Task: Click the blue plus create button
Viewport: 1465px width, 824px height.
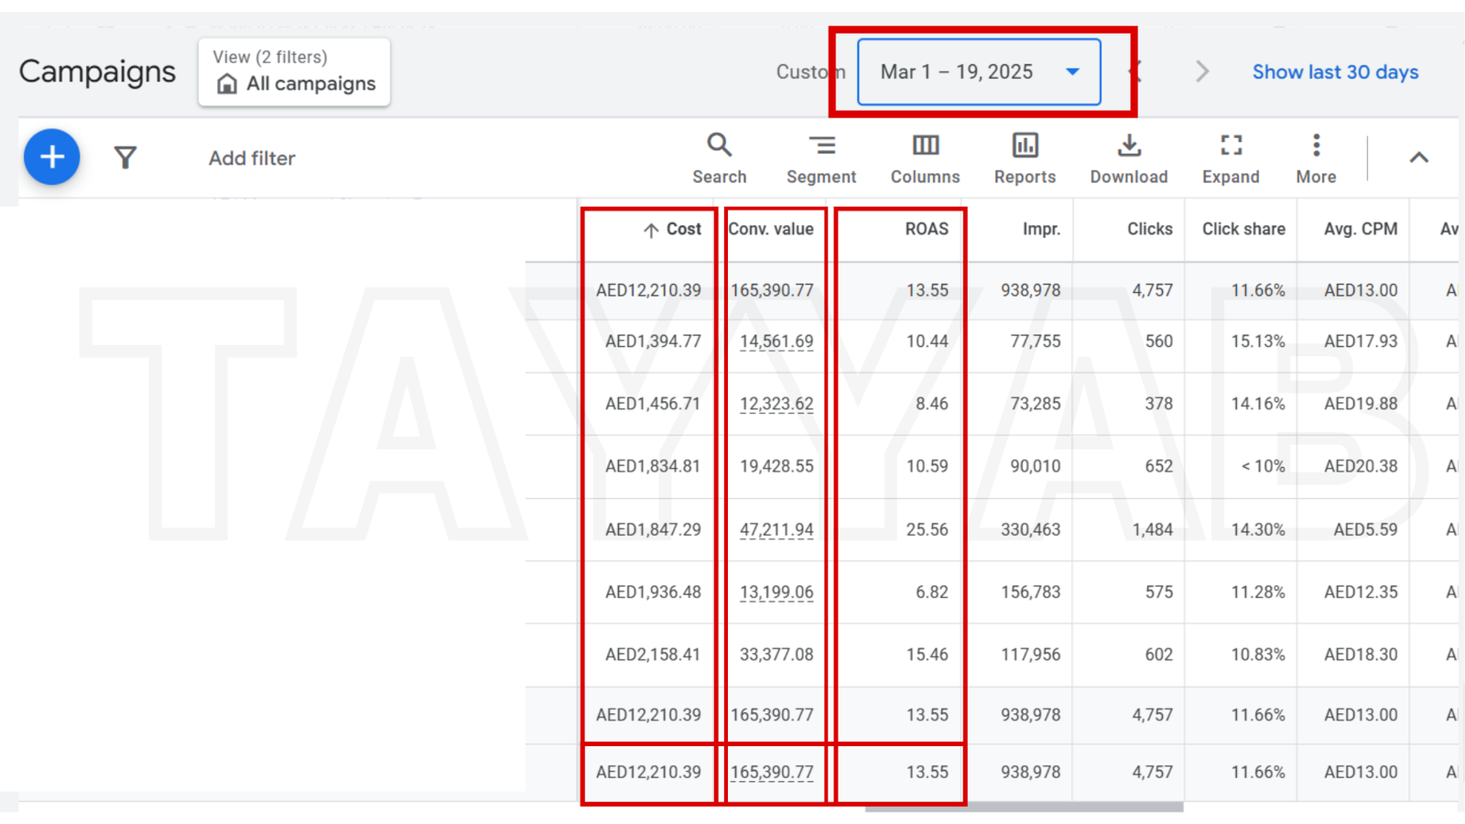Action: click(x=51, y=157)
